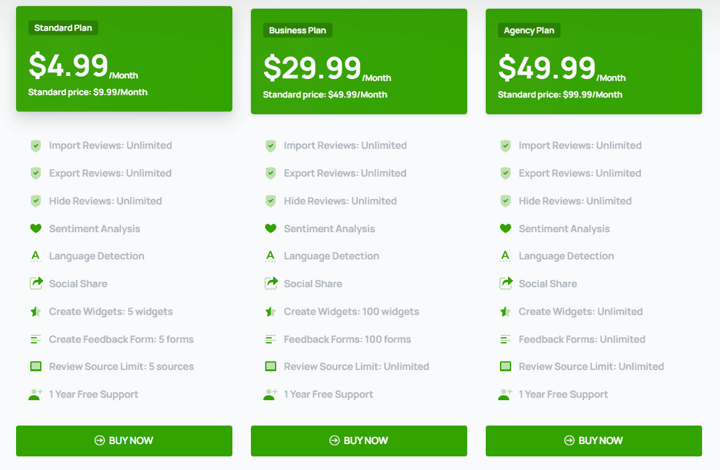Click the Review Source Limit monitor icon under Agency Plan
The height and width of the screenshot is (470, 720).
(506, 366)
